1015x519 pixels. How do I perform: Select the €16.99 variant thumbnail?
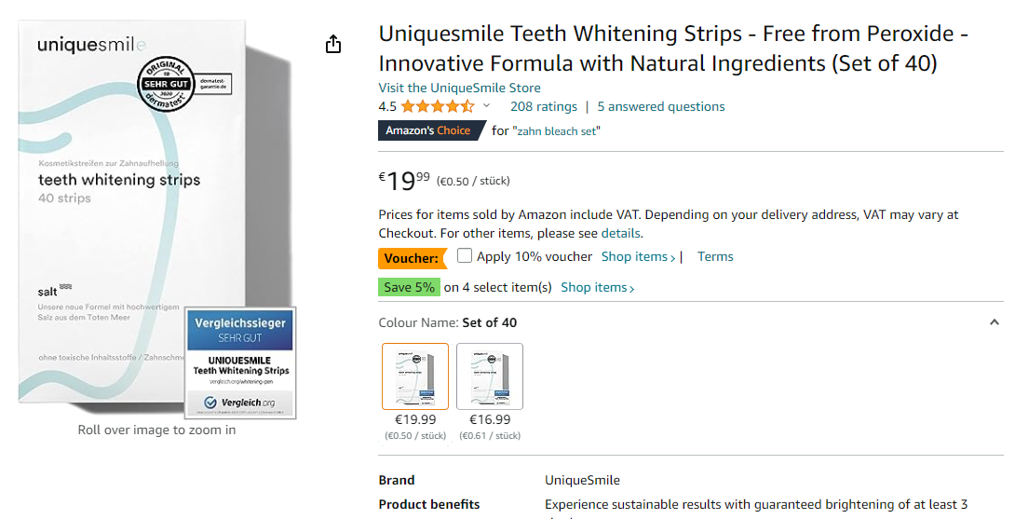click(490, 376)
